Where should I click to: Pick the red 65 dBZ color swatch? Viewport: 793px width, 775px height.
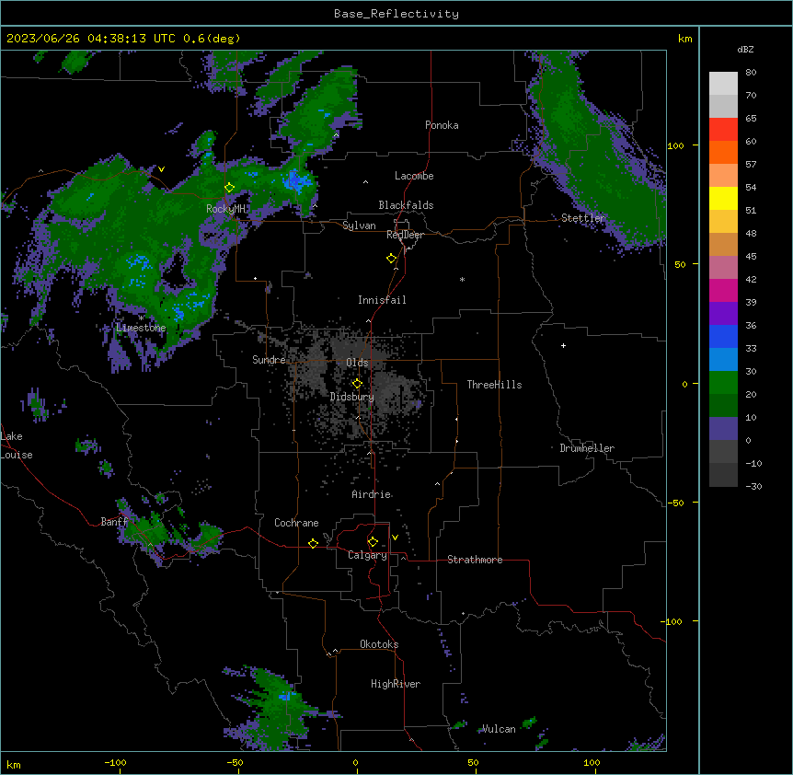coord(723,130)
